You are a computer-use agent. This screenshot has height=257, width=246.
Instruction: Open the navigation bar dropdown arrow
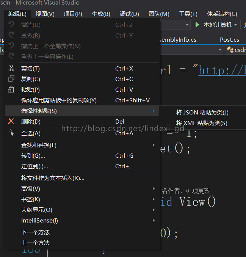point(220,50)
